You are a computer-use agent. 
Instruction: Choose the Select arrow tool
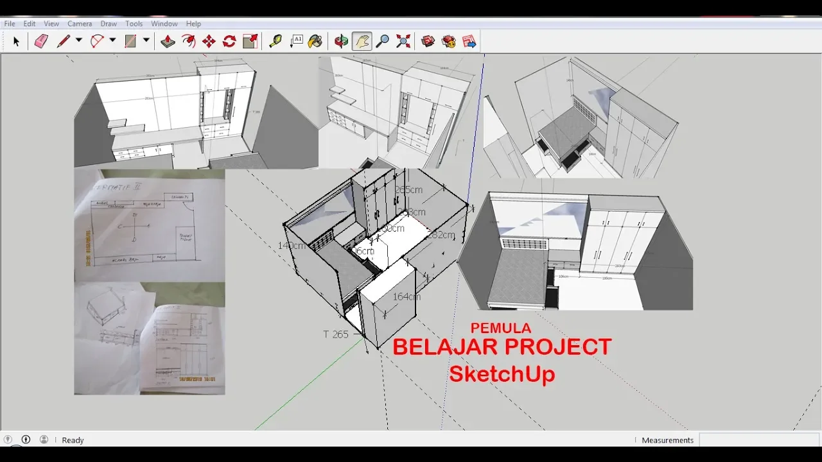click(16, 42)
